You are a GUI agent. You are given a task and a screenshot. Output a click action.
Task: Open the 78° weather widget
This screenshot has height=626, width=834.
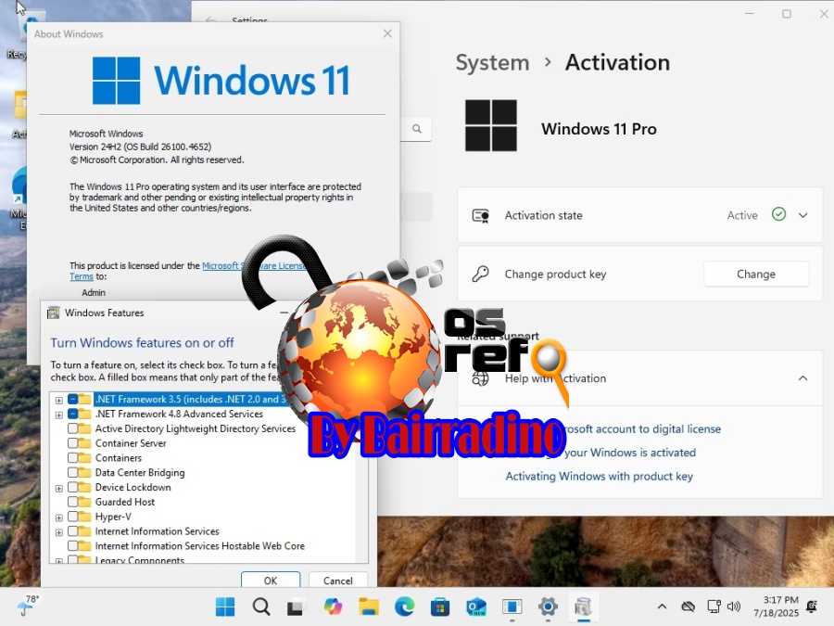point(28,606)
